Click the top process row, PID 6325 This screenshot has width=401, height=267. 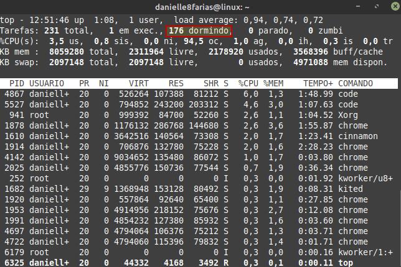click(199, 263)
